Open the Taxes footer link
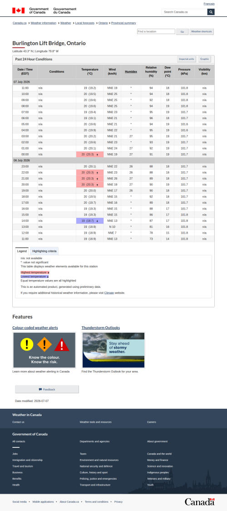 (83, 454)
